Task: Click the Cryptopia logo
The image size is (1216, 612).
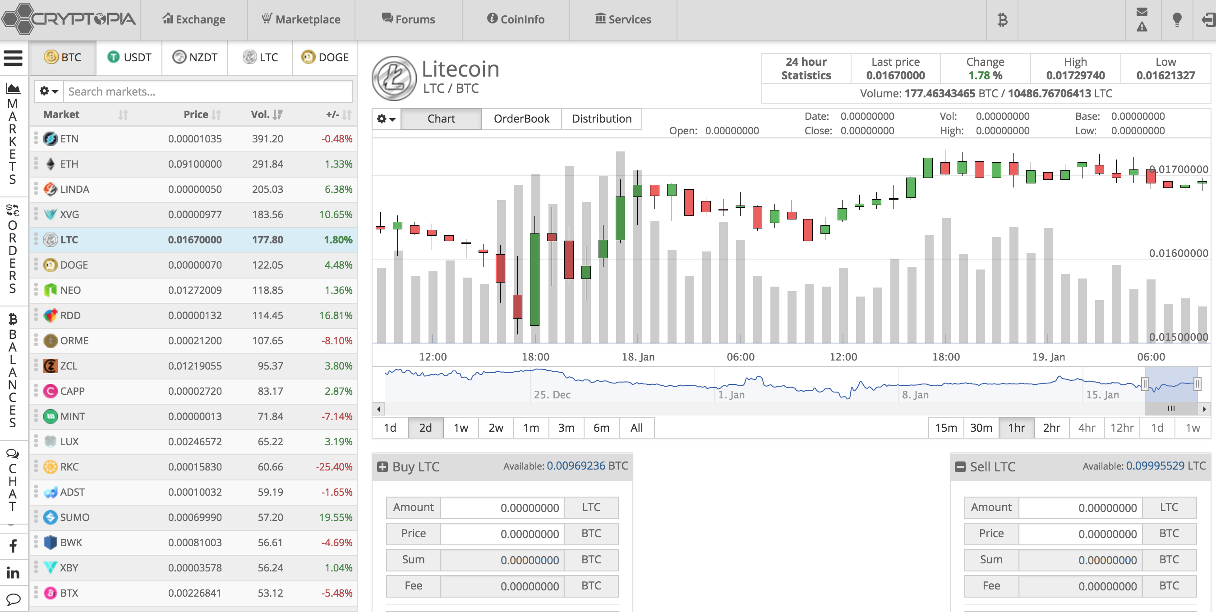Action: pyautogui.click(x=69, y=19)
